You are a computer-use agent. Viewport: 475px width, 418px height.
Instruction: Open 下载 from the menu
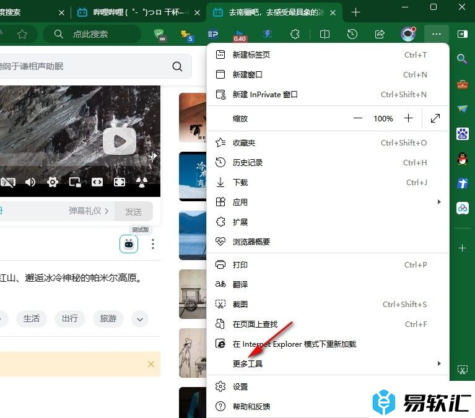click(328, 182)
